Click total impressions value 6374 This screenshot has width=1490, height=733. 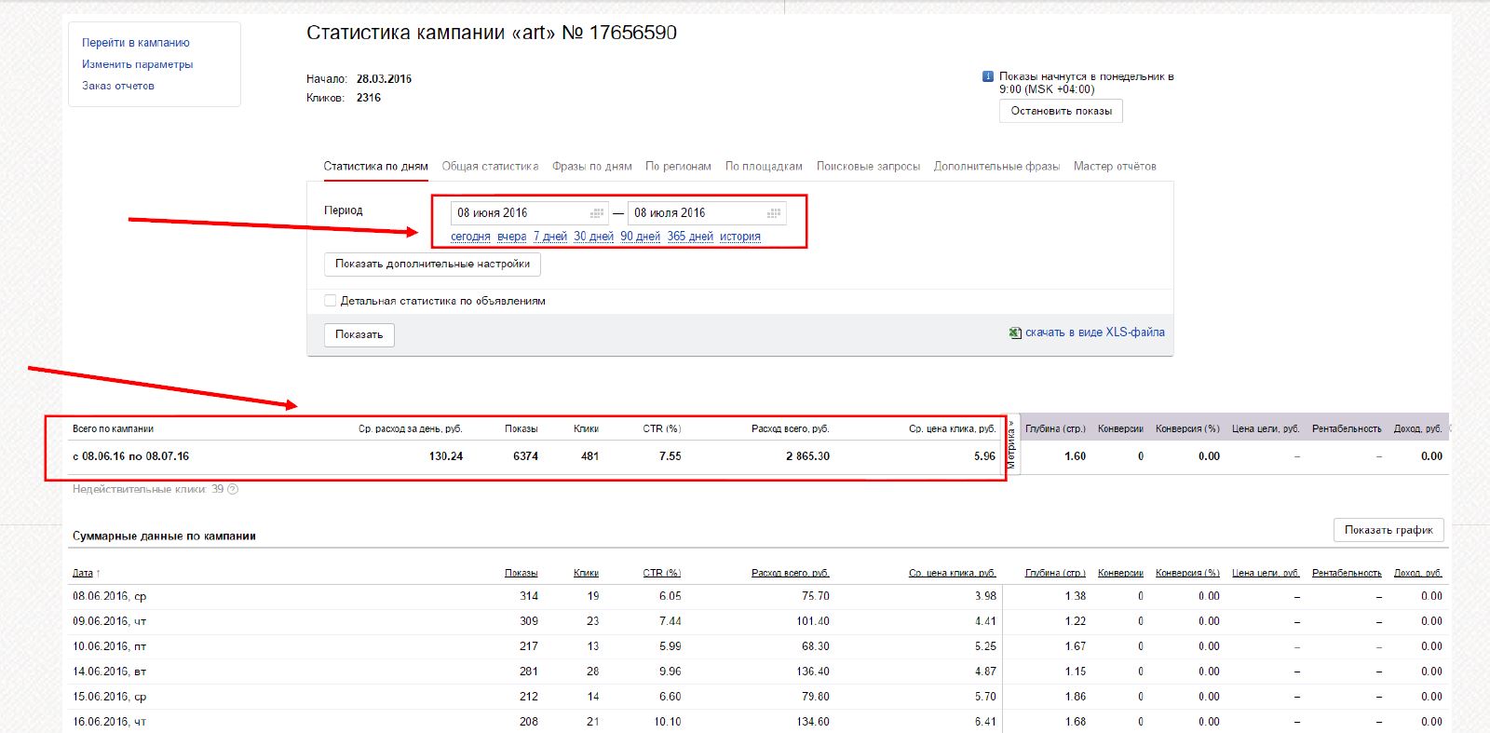coord(525,457)
